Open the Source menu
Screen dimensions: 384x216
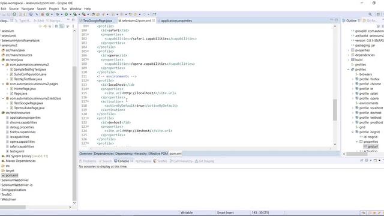pyautogui.click(x=14, y=8)
